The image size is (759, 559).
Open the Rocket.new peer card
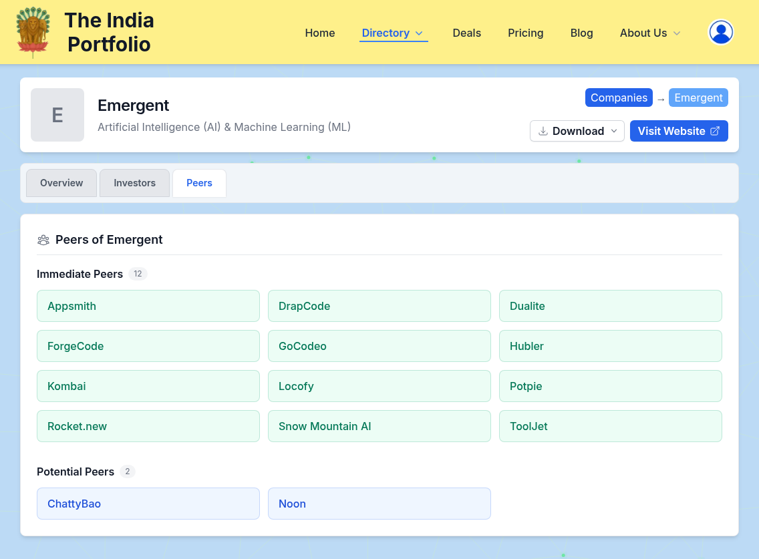point(148,426)
